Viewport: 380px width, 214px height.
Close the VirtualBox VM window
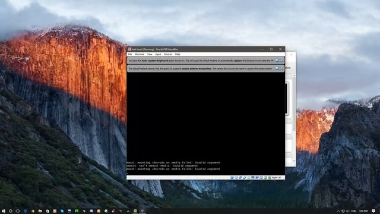pyautogui.click(x=281, y=49)
